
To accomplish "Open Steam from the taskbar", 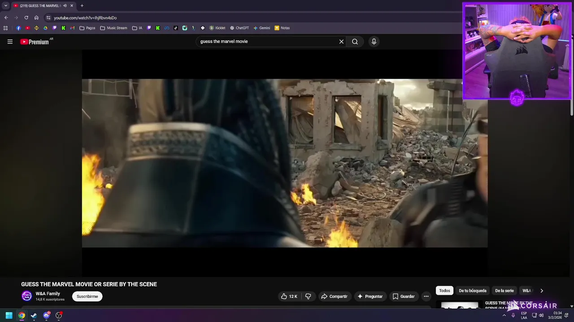I will coord(34,315).
